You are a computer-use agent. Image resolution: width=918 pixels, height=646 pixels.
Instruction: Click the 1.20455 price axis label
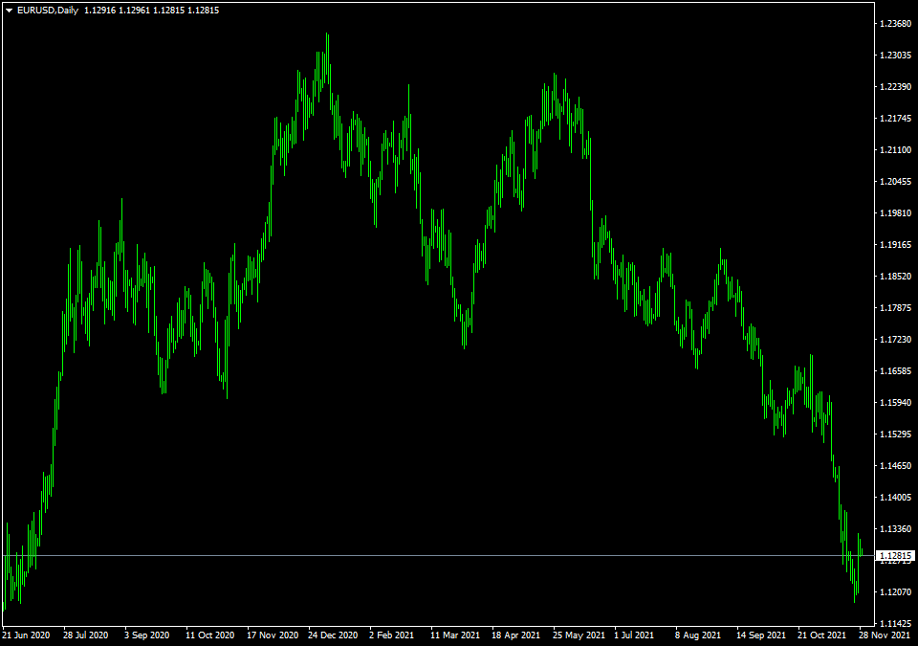(896, 182)
